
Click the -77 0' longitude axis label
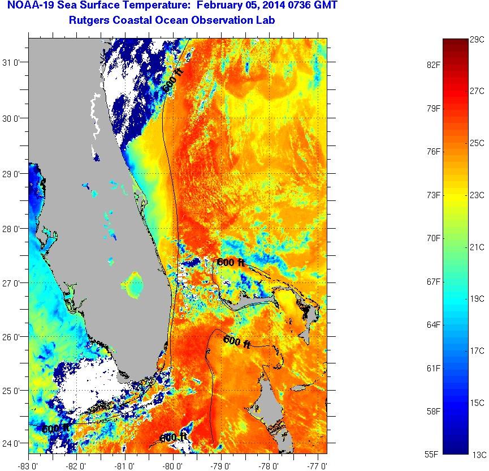318,466
